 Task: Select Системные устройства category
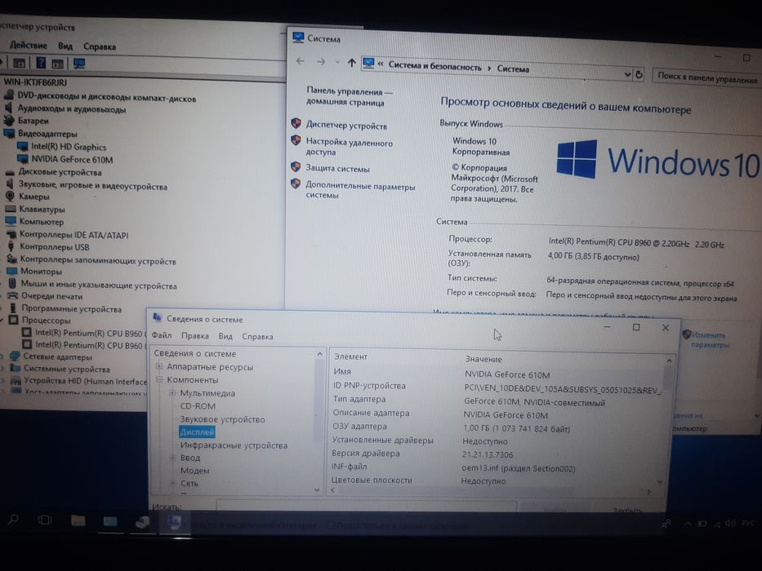coord(67,369)
